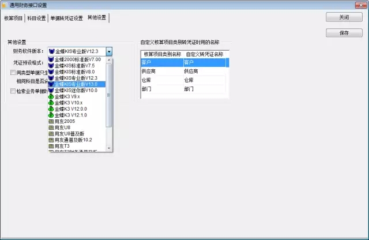The width and height of the screenshot is (369, 240).
Task: Click green icon beside 金蝶K3 V12.0.0
Action: point(51,109)
